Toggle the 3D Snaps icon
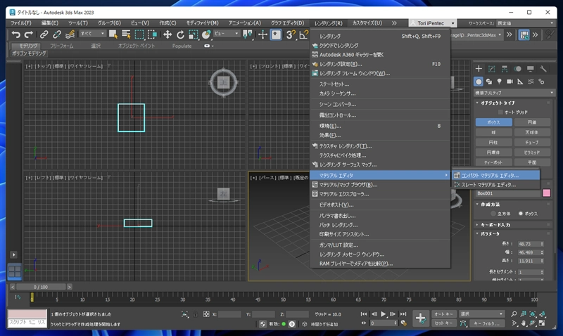Viewport: 563px width, 336px height. pos(291,34)
